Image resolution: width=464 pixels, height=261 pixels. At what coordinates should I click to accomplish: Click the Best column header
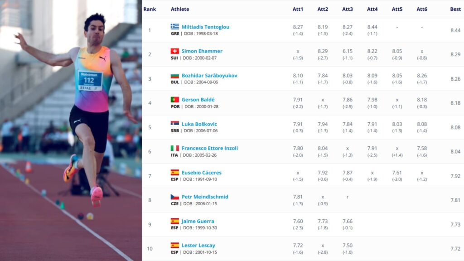point(455,9)
